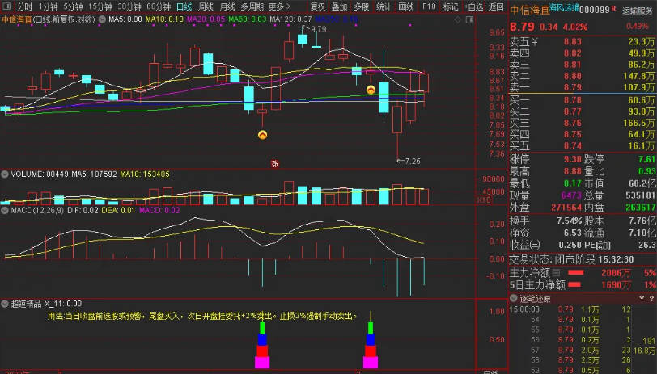The width and height of the screenshot is (657, 374).
Task: Click the 多股 multi-stock button
Action: (x=362, y=6)
